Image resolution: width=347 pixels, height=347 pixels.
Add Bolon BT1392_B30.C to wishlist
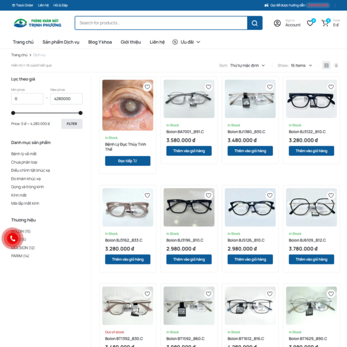[147, 294]
